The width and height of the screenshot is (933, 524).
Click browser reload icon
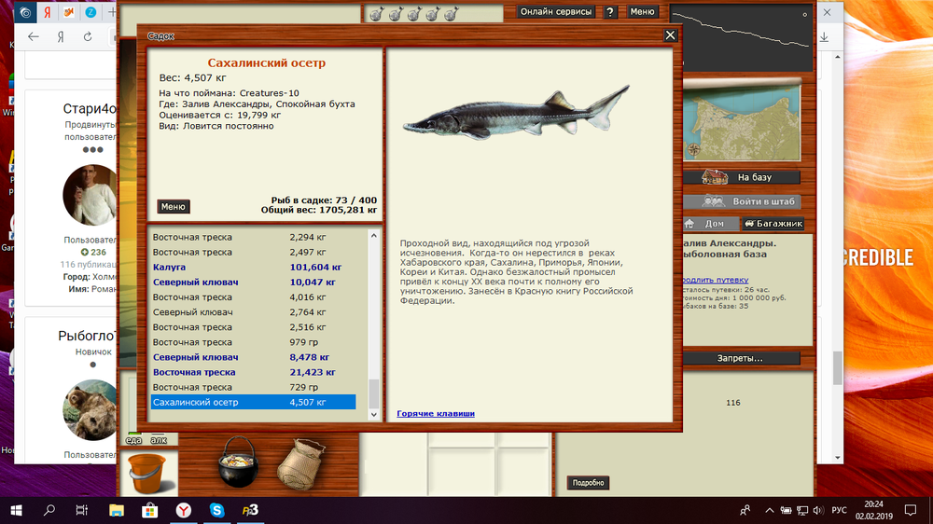tap(88, 37)
